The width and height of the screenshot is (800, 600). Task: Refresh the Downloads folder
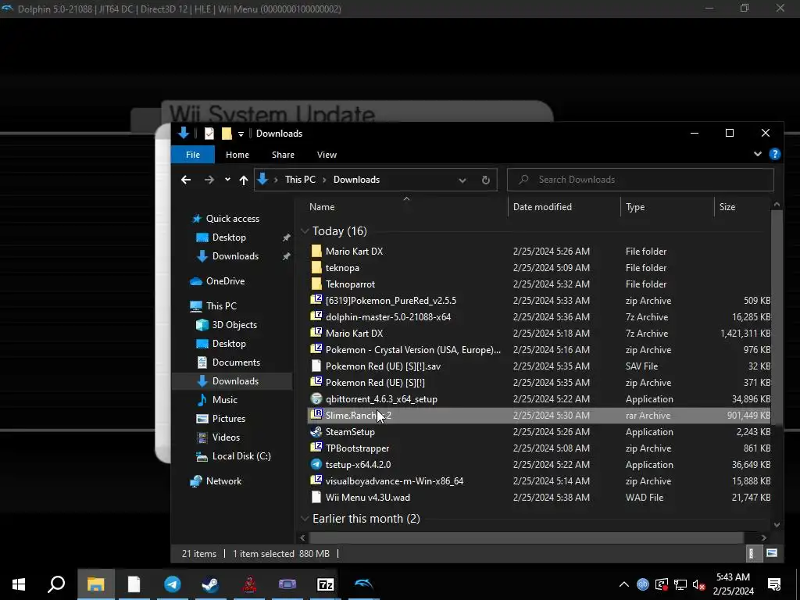(x=486, y=180)
